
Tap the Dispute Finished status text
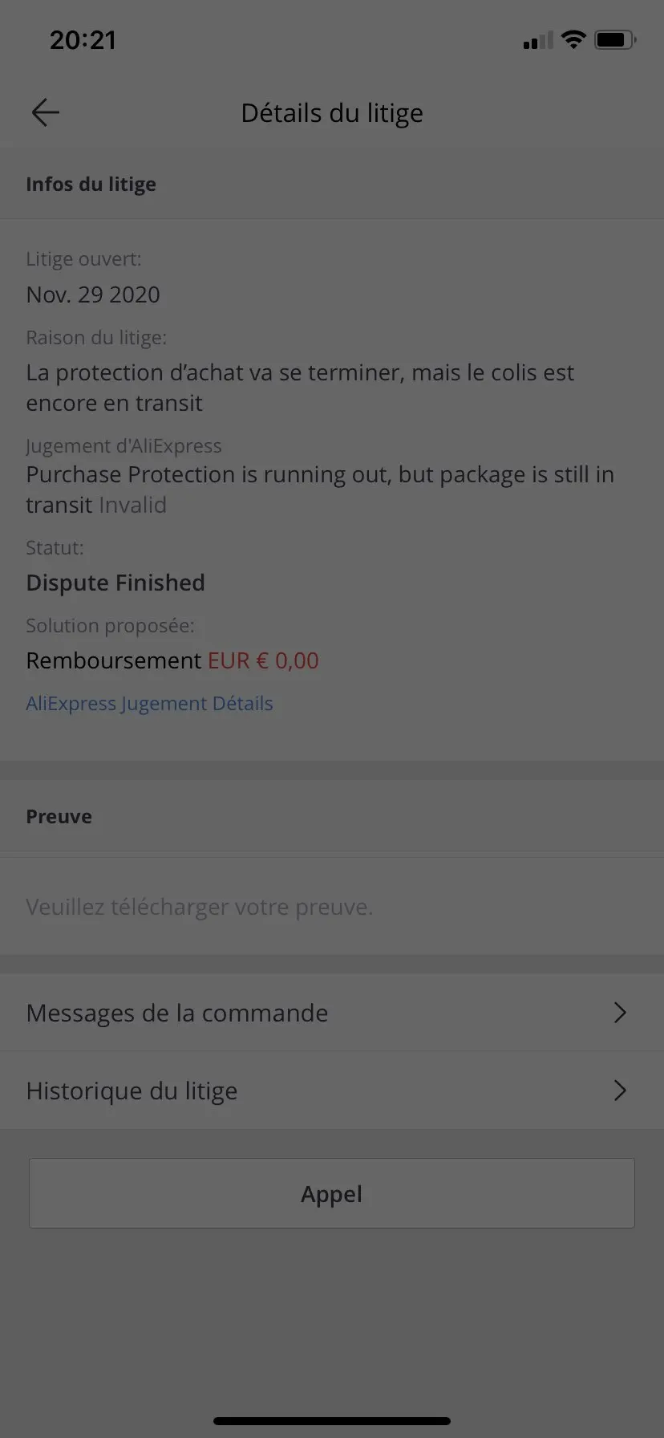pyautogui.click(x=115, y=583)
